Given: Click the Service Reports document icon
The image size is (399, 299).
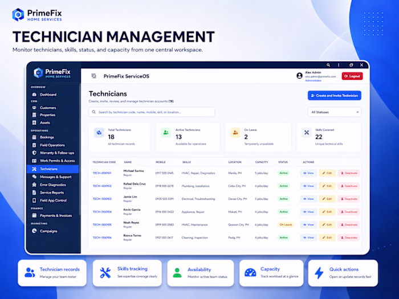Looking at the screenshot, I should point(34,192).
